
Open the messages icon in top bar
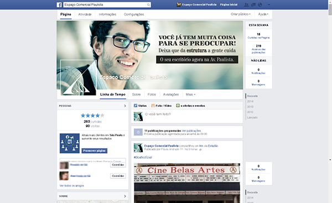tap(253, 4)
